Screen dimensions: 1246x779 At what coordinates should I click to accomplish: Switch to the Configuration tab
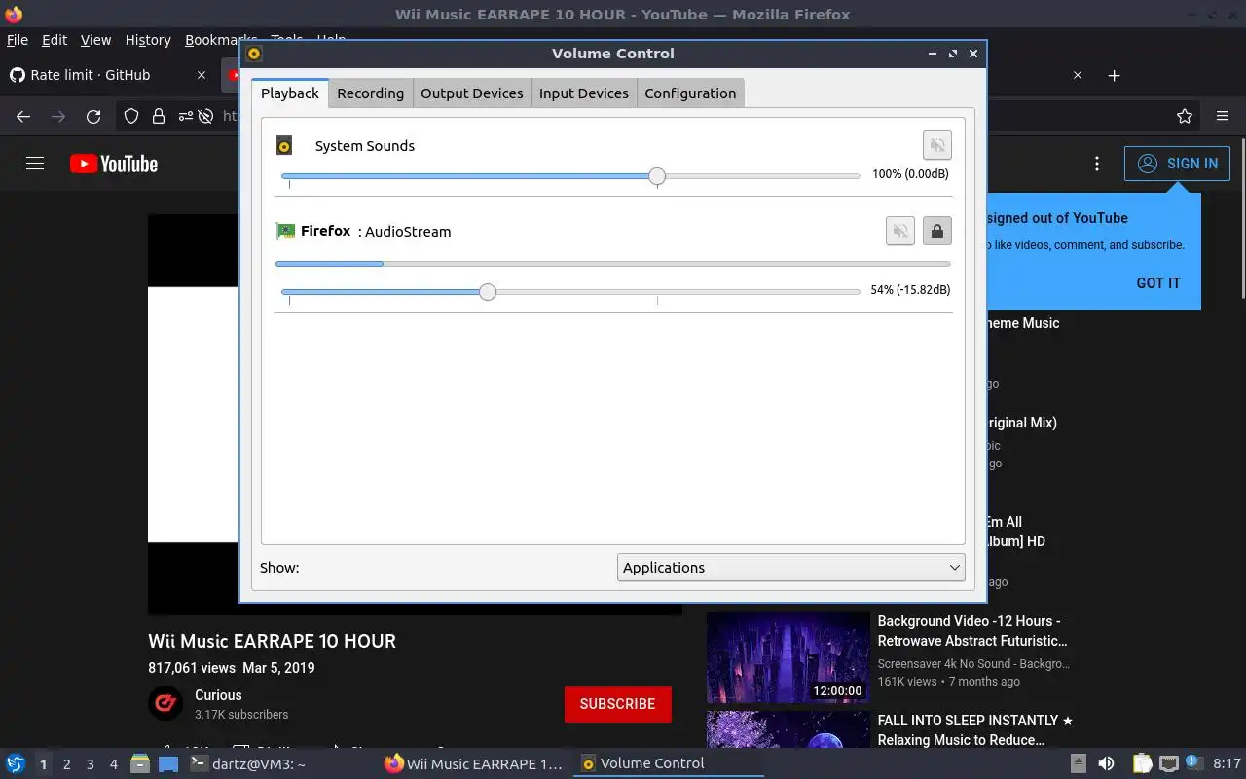click(690, 93)
